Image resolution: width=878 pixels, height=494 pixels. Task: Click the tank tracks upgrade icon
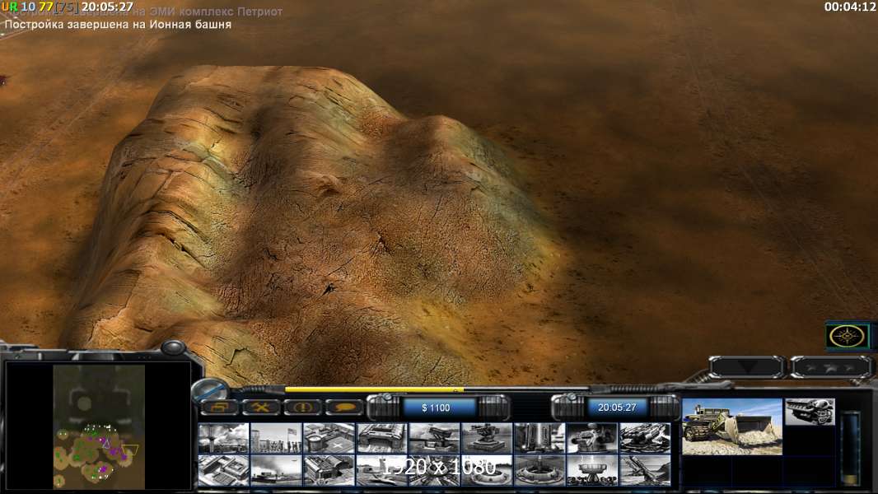pos(810,412)
